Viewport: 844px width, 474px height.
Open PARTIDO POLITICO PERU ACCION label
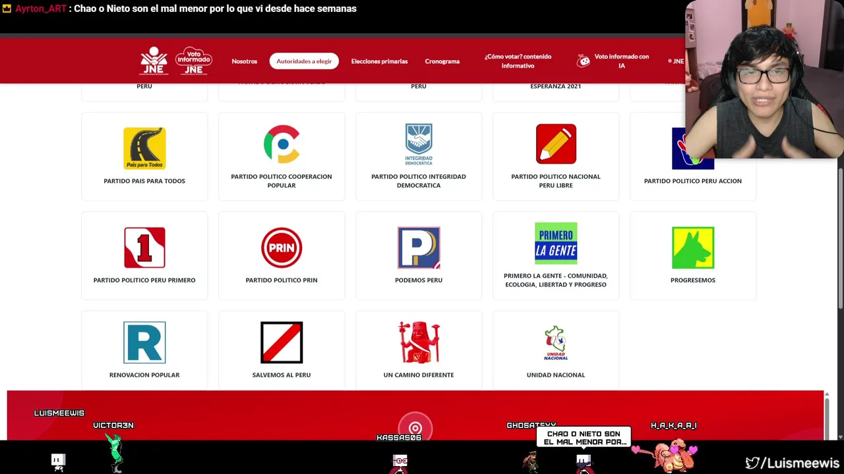point(693,181)
